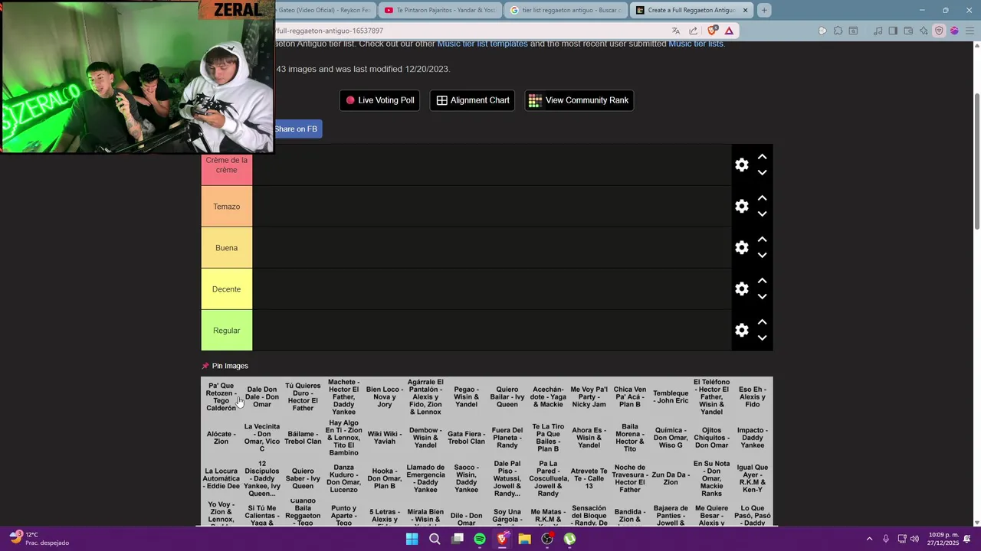Select the Temazo tier label
This screenshot has width=981, height=551.
point(226,207)
